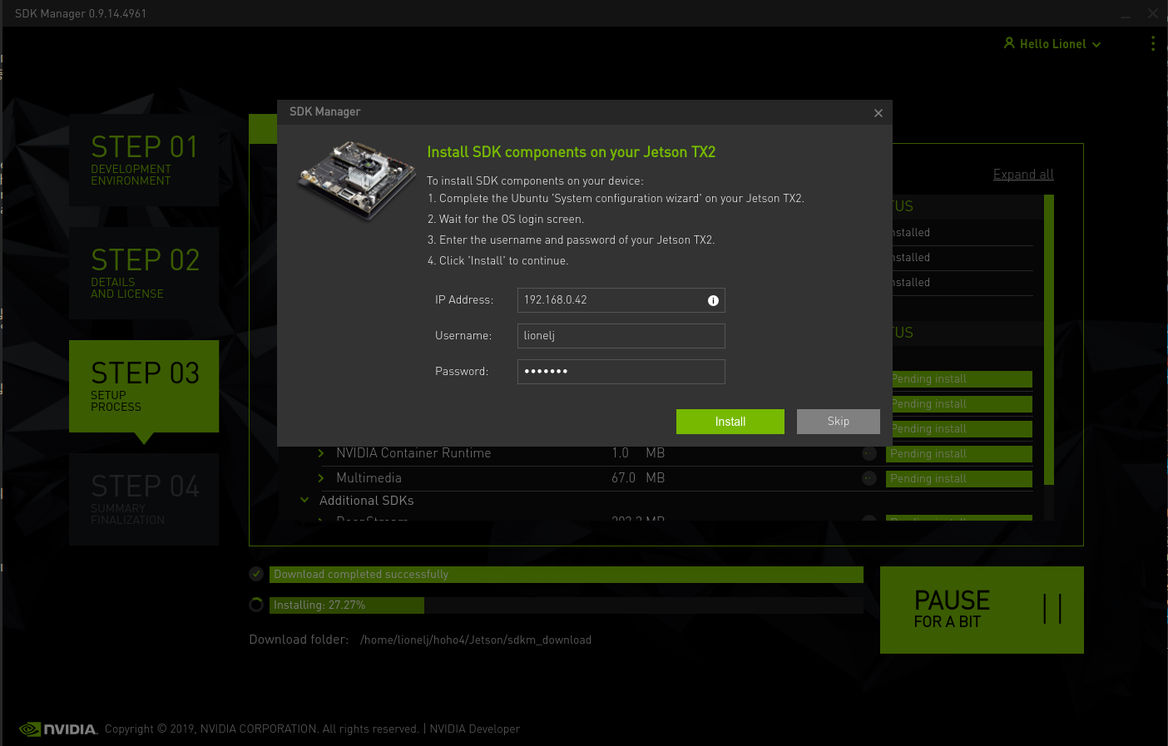Expand NVIDIA Container Runtime row
Image resolution: width=1168 pixels, height=746 pixels.
pyautogui.click(x=321, y=453)
